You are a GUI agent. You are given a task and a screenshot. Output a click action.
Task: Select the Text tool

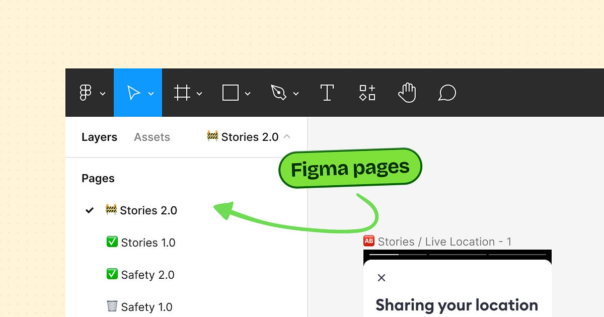pyautogui.click(x=327, y=93)
